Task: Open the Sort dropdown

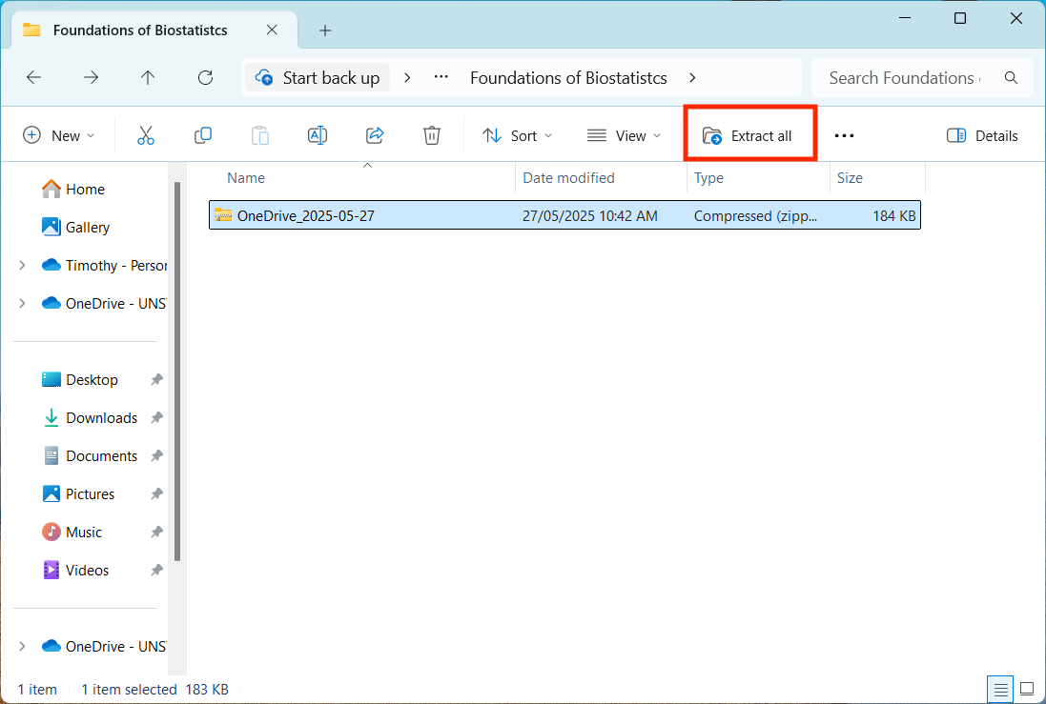Action: click(x=517, y=135)
